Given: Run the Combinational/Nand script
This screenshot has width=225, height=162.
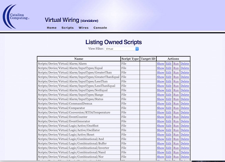Looking at the screenshot, I should pyautogui.click(x=176, y=153).
